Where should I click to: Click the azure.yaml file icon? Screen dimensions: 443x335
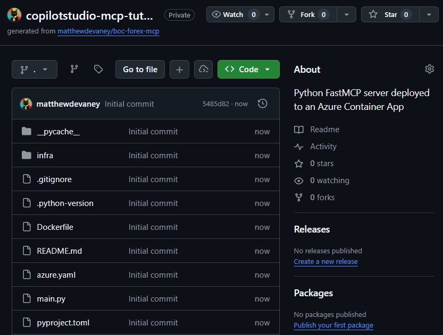(x=27, y=274)
